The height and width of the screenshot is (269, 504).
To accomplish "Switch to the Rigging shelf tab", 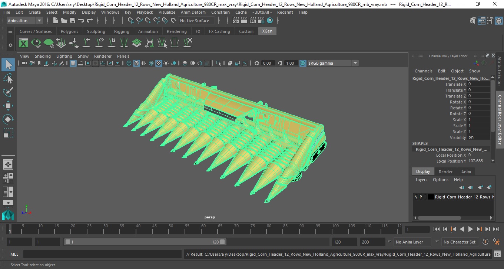I will click(x=122, y=31).
